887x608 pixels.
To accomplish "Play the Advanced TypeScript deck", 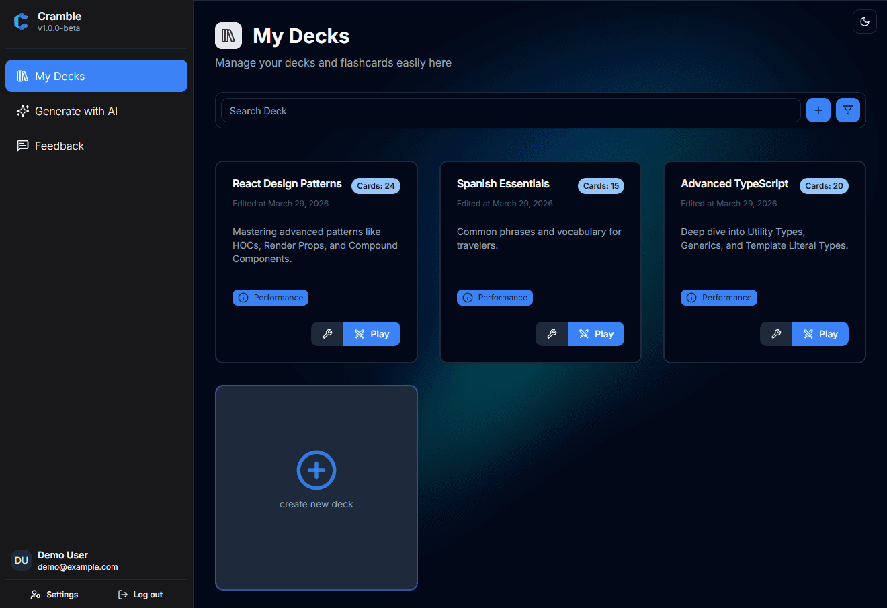I will click(820, 334).
